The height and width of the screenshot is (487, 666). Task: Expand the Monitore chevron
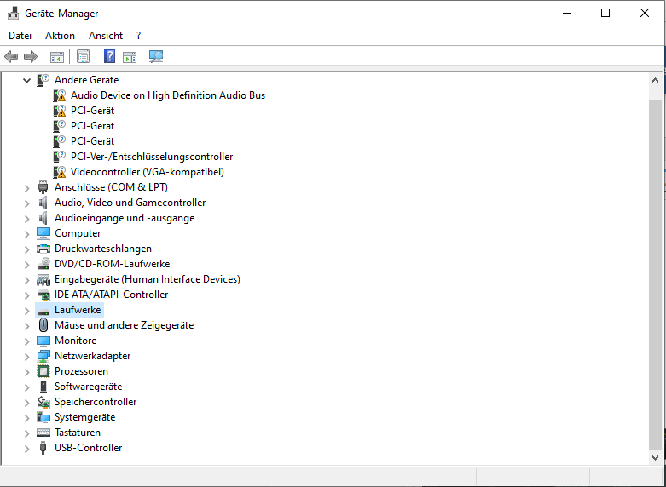[x=26, y=341]
